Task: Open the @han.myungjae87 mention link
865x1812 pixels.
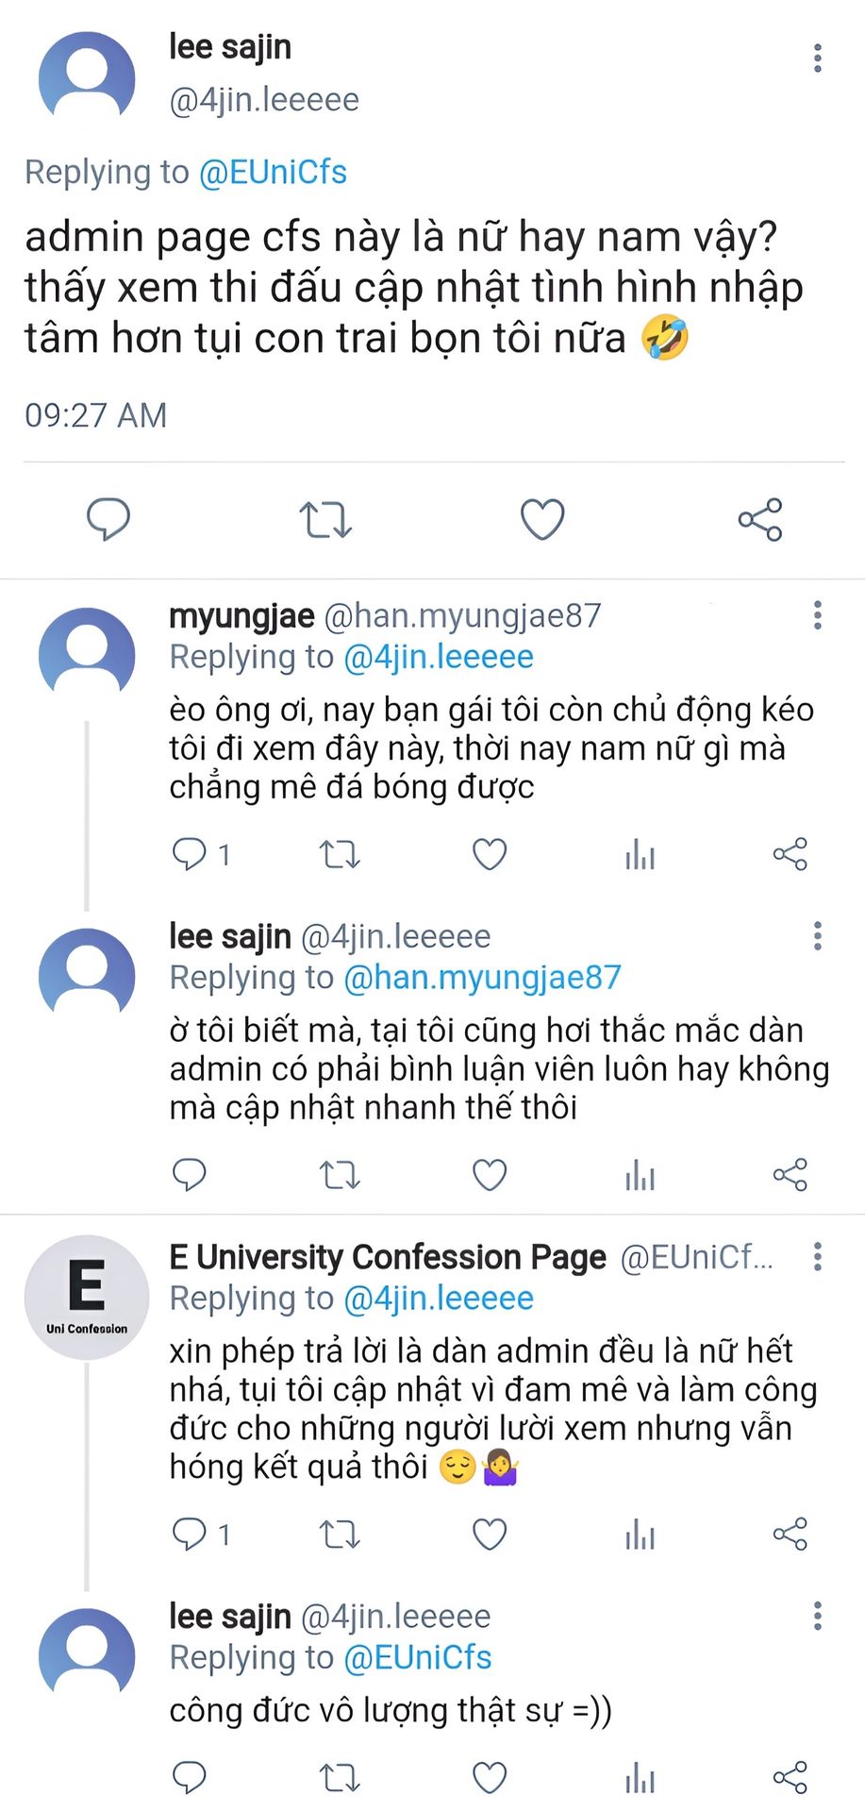Action: click(x=482, y=978)
